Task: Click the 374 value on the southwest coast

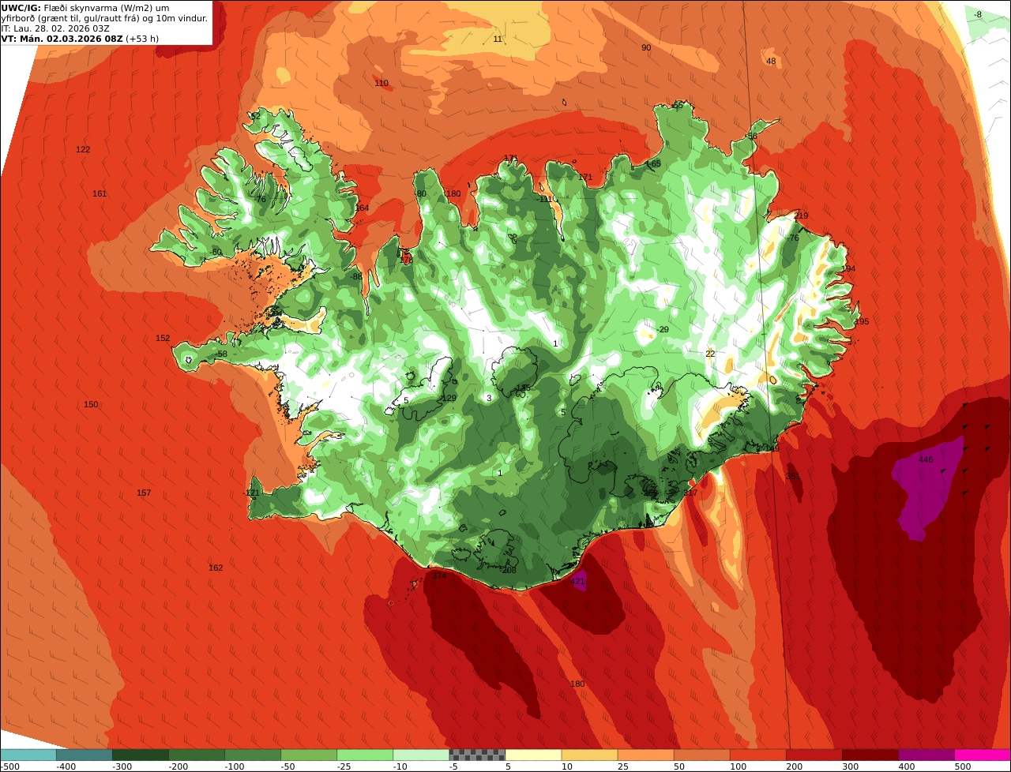Action: coord(439,575)
